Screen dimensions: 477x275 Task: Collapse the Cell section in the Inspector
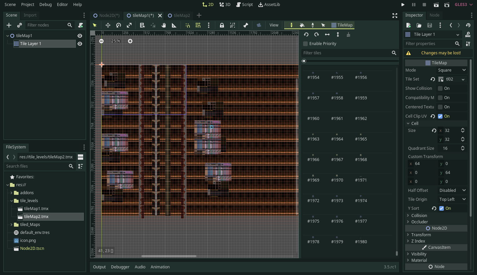click(408, 123)
